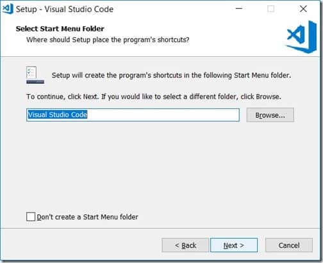
Task: Click the setup checklist icon beside description
Action: (x=35, y=75)
